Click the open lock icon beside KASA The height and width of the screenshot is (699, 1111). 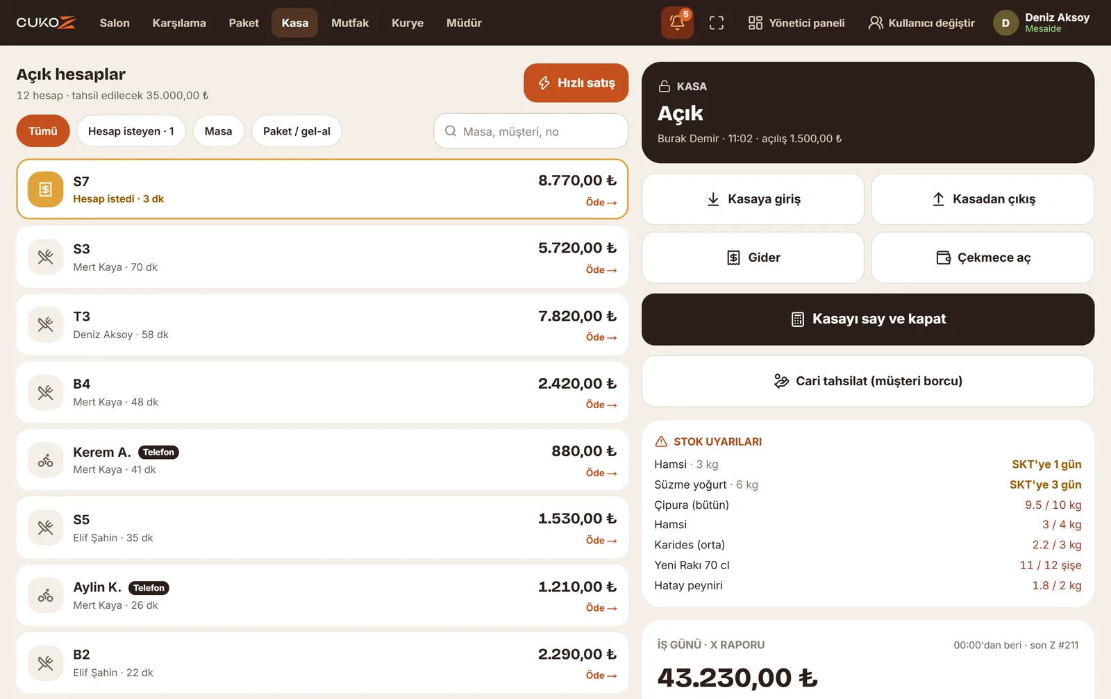coord(664,86)
